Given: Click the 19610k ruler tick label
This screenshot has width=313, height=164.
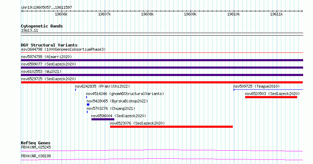Looking at the screenshot, I should (x=234, y=14).
